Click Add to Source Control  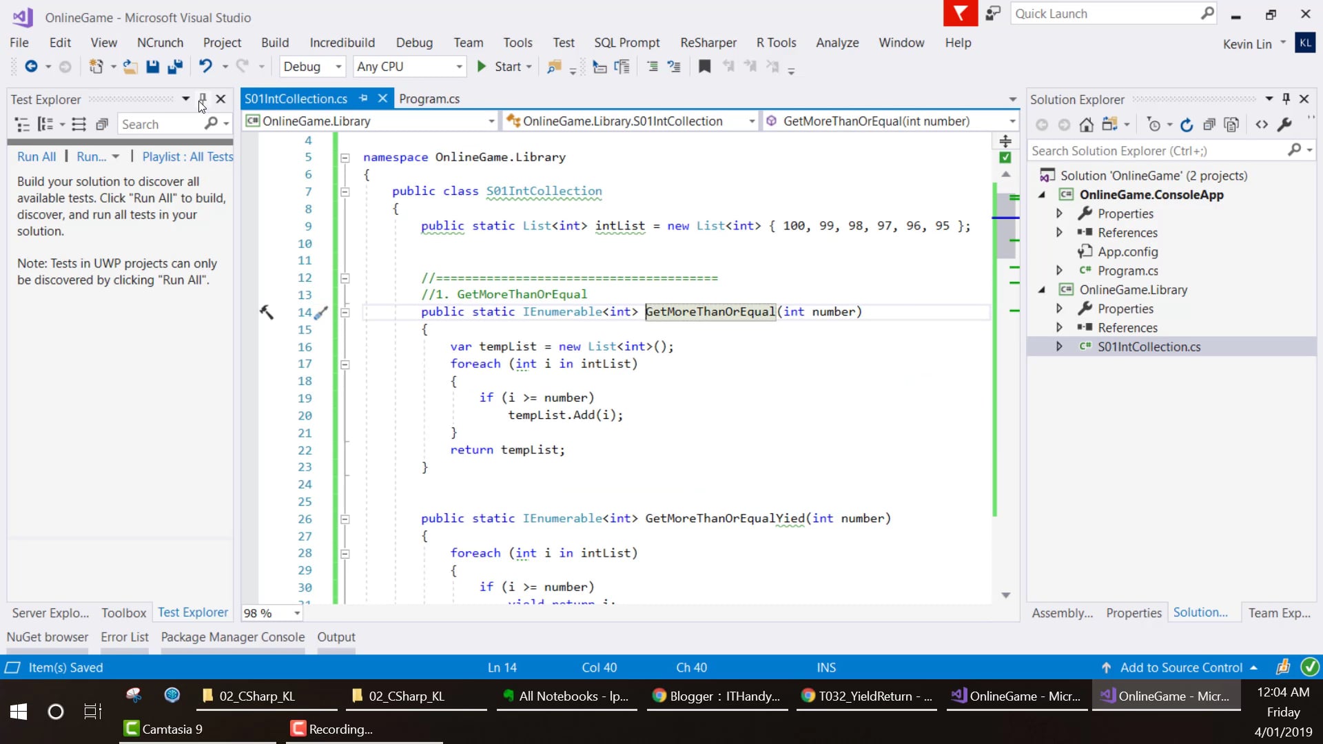pyautogui.click(x=1181, y=667)
